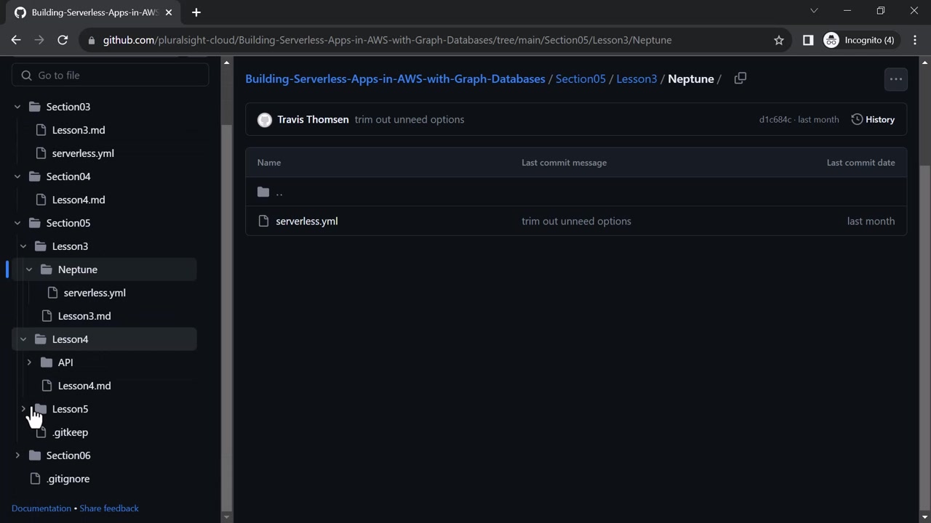Select the Neptune folder in tree

(x=78, y=269)
